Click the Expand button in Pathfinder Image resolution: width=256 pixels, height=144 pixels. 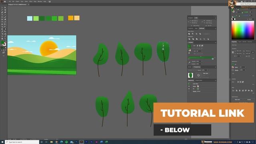tap(206, 34)
